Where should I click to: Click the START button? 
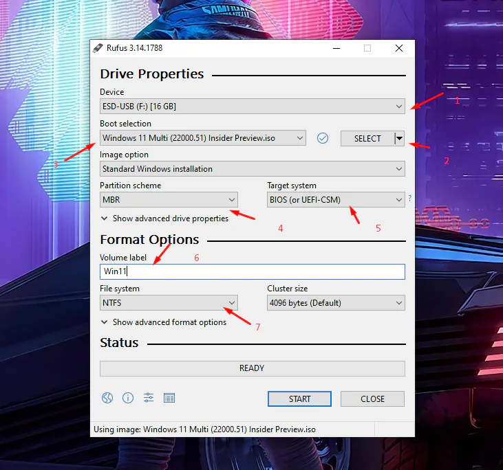pyautogui.click(x=299, y=399)
